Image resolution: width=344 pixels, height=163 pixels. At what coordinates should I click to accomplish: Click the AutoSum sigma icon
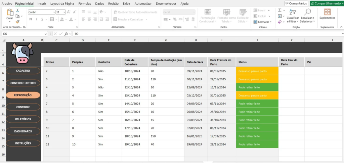[x=280, y=10]
